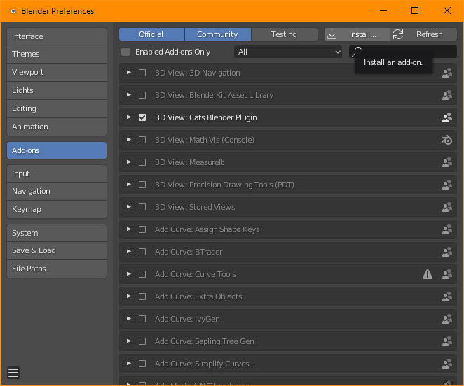Click the community icon beside Cats Blender Plugin
464x386 pixels.
click(x=446, y=117)
